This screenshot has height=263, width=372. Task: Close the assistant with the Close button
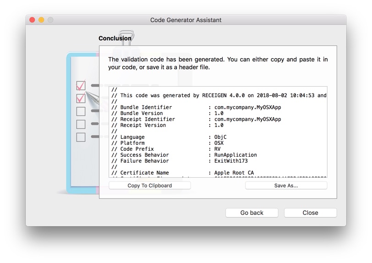point(310,213)
